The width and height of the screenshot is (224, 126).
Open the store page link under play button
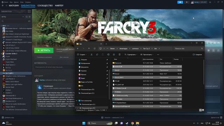(x=44, y=57)
